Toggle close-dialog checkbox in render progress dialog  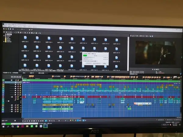(84, 61)
